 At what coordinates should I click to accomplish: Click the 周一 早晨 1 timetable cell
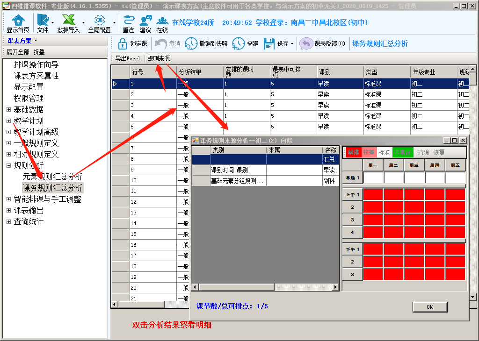pyautogui.click(x=373, y=178)
